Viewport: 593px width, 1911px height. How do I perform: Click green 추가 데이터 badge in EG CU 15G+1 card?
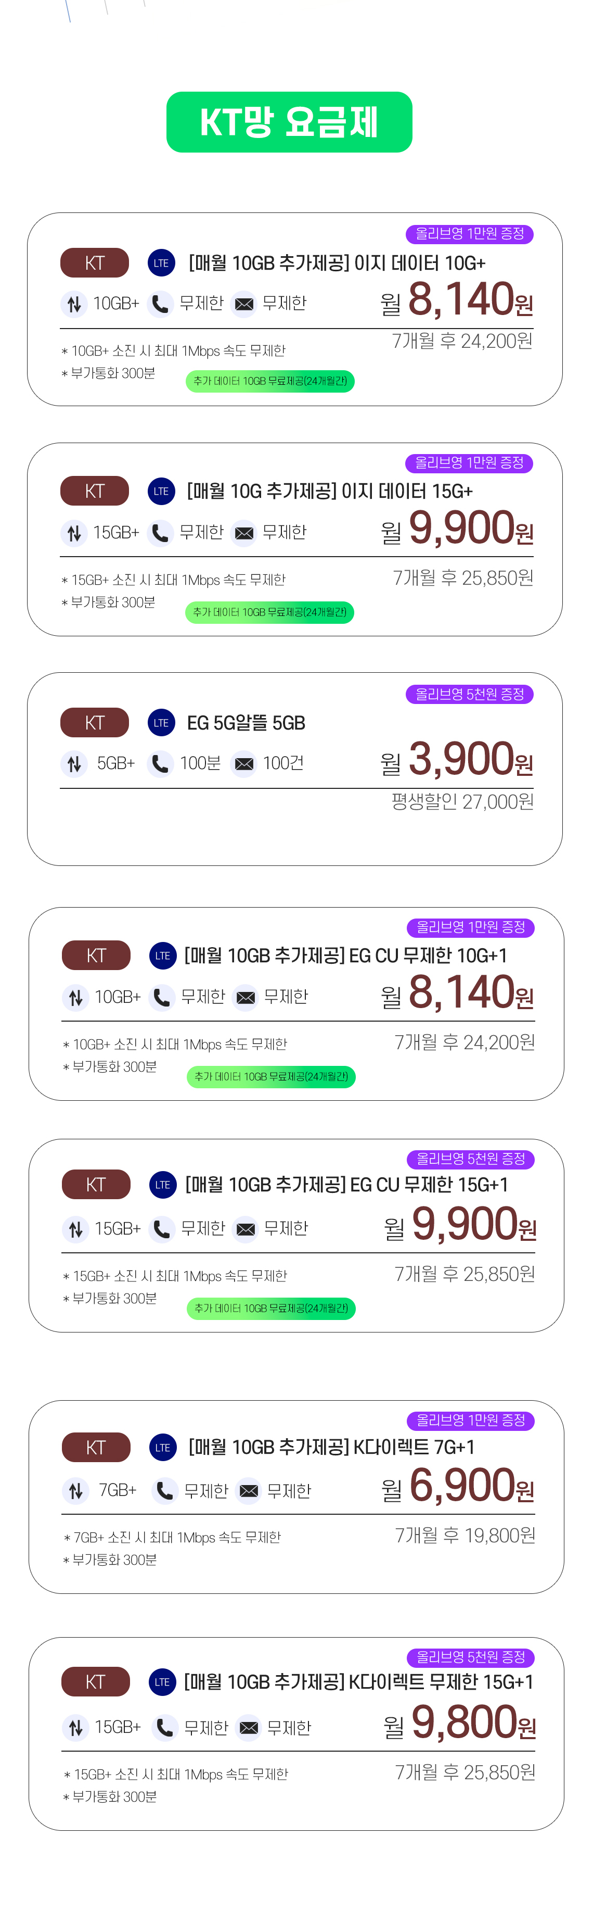pos(272,1309)
